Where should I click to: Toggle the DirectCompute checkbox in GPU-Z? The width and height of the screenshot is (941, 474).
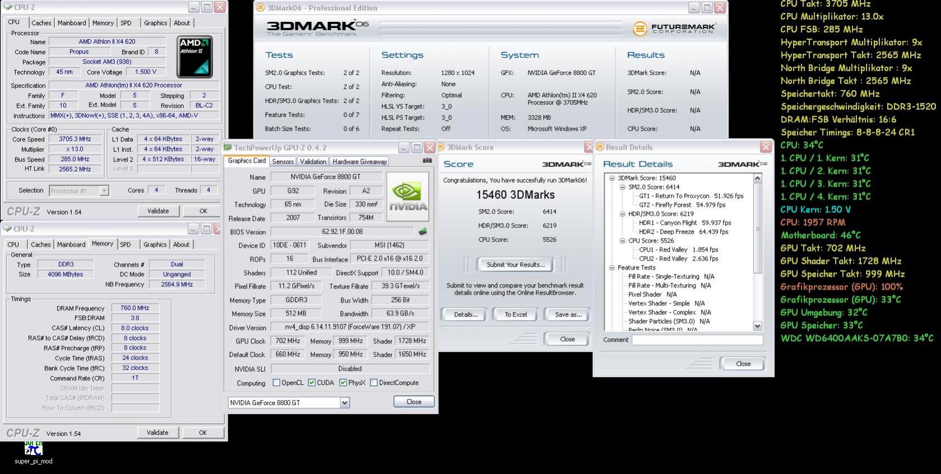coord(374,383)
